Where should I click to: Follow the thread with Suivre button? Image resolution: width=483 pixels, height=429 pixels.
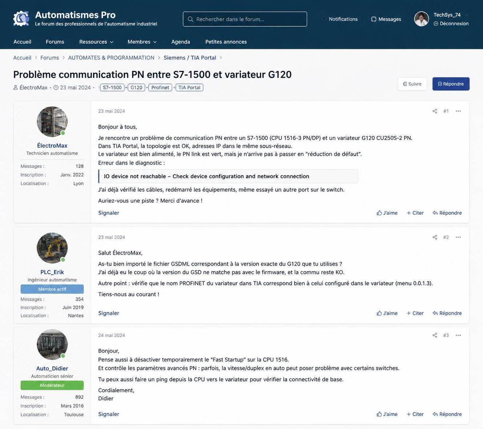[412, 84]
